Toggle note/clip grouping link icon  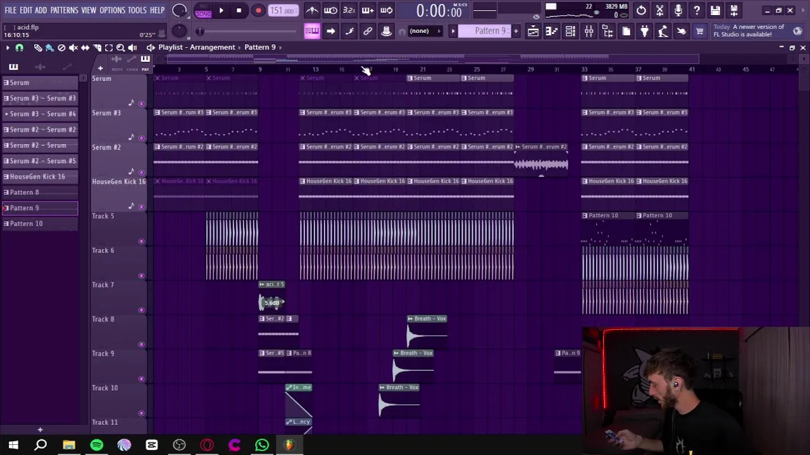367,32
